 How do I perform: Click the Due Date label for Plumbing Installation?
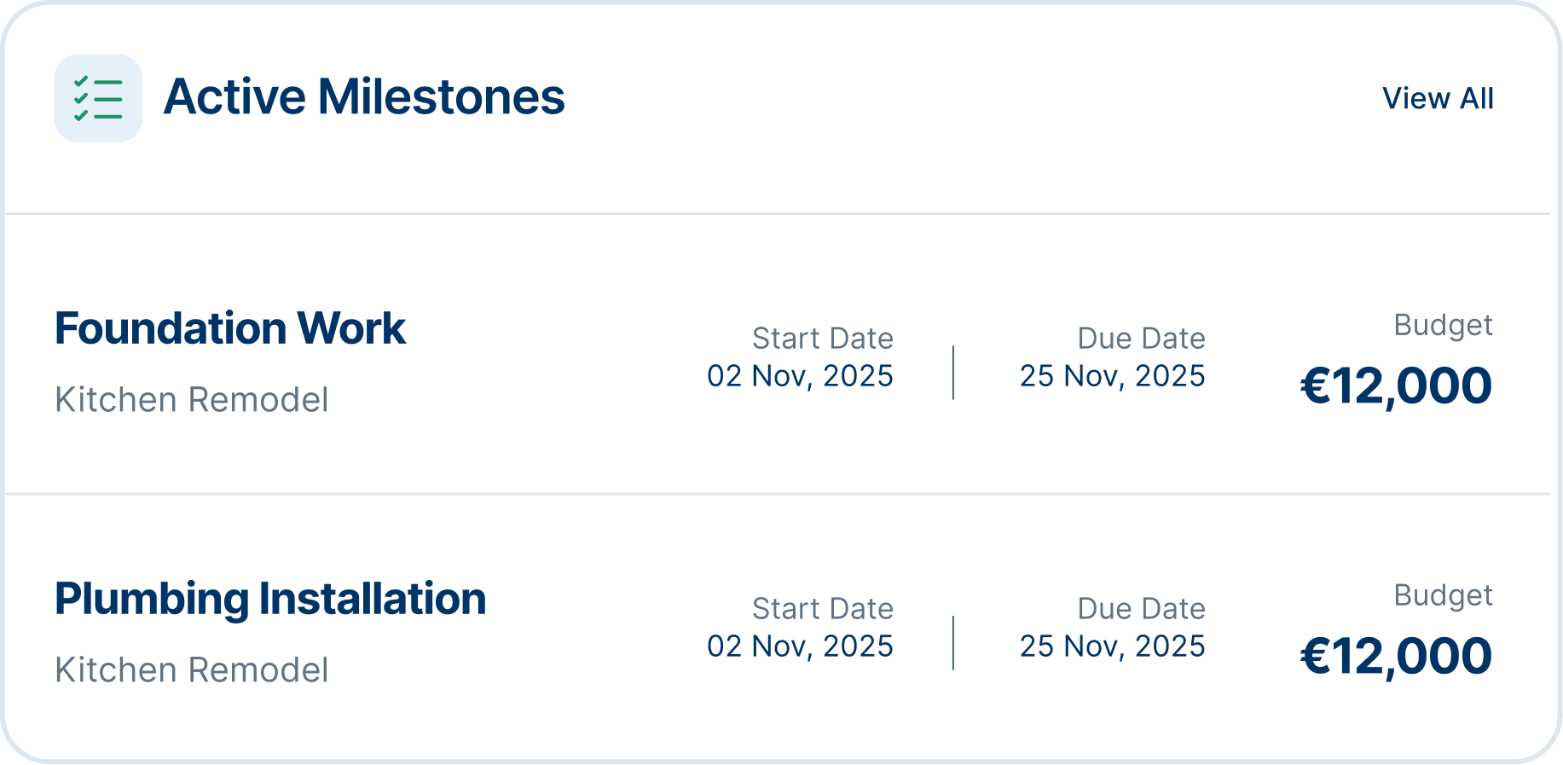point(1141,609)
